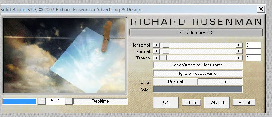The image size is (272, 117).
Task: Click the Transp slider thumb
Action: (x=163, y=58)
